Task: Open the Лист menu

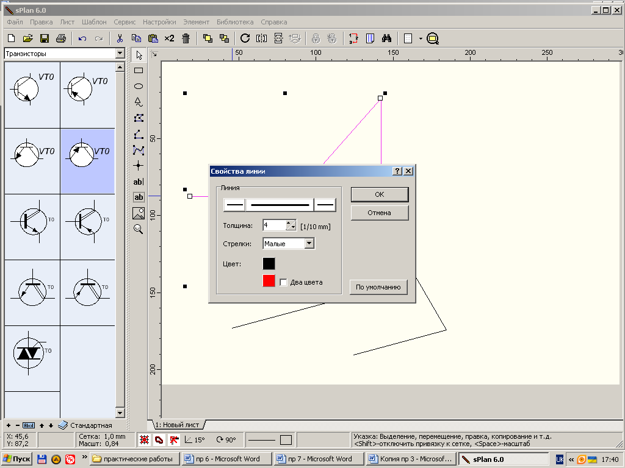Action: [x=67, y=22]
